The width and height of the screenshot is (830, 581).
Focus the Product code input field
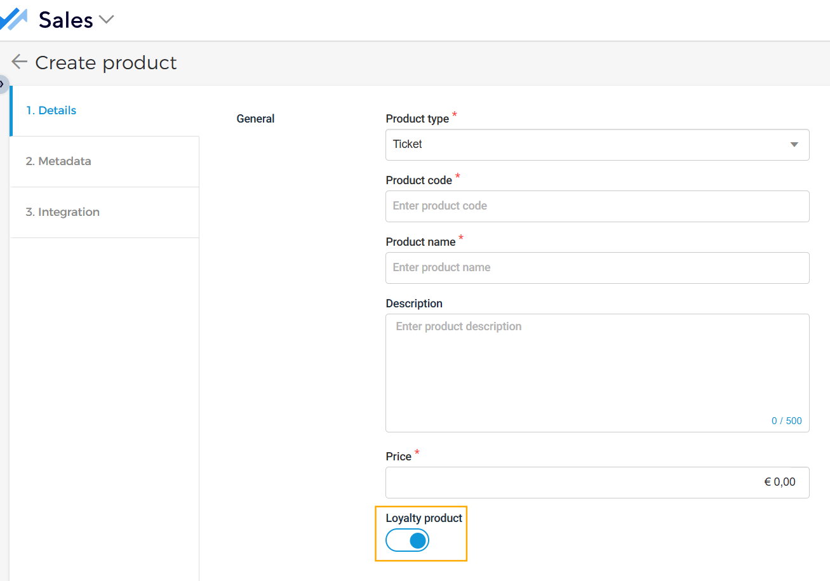tap(597, 206)
